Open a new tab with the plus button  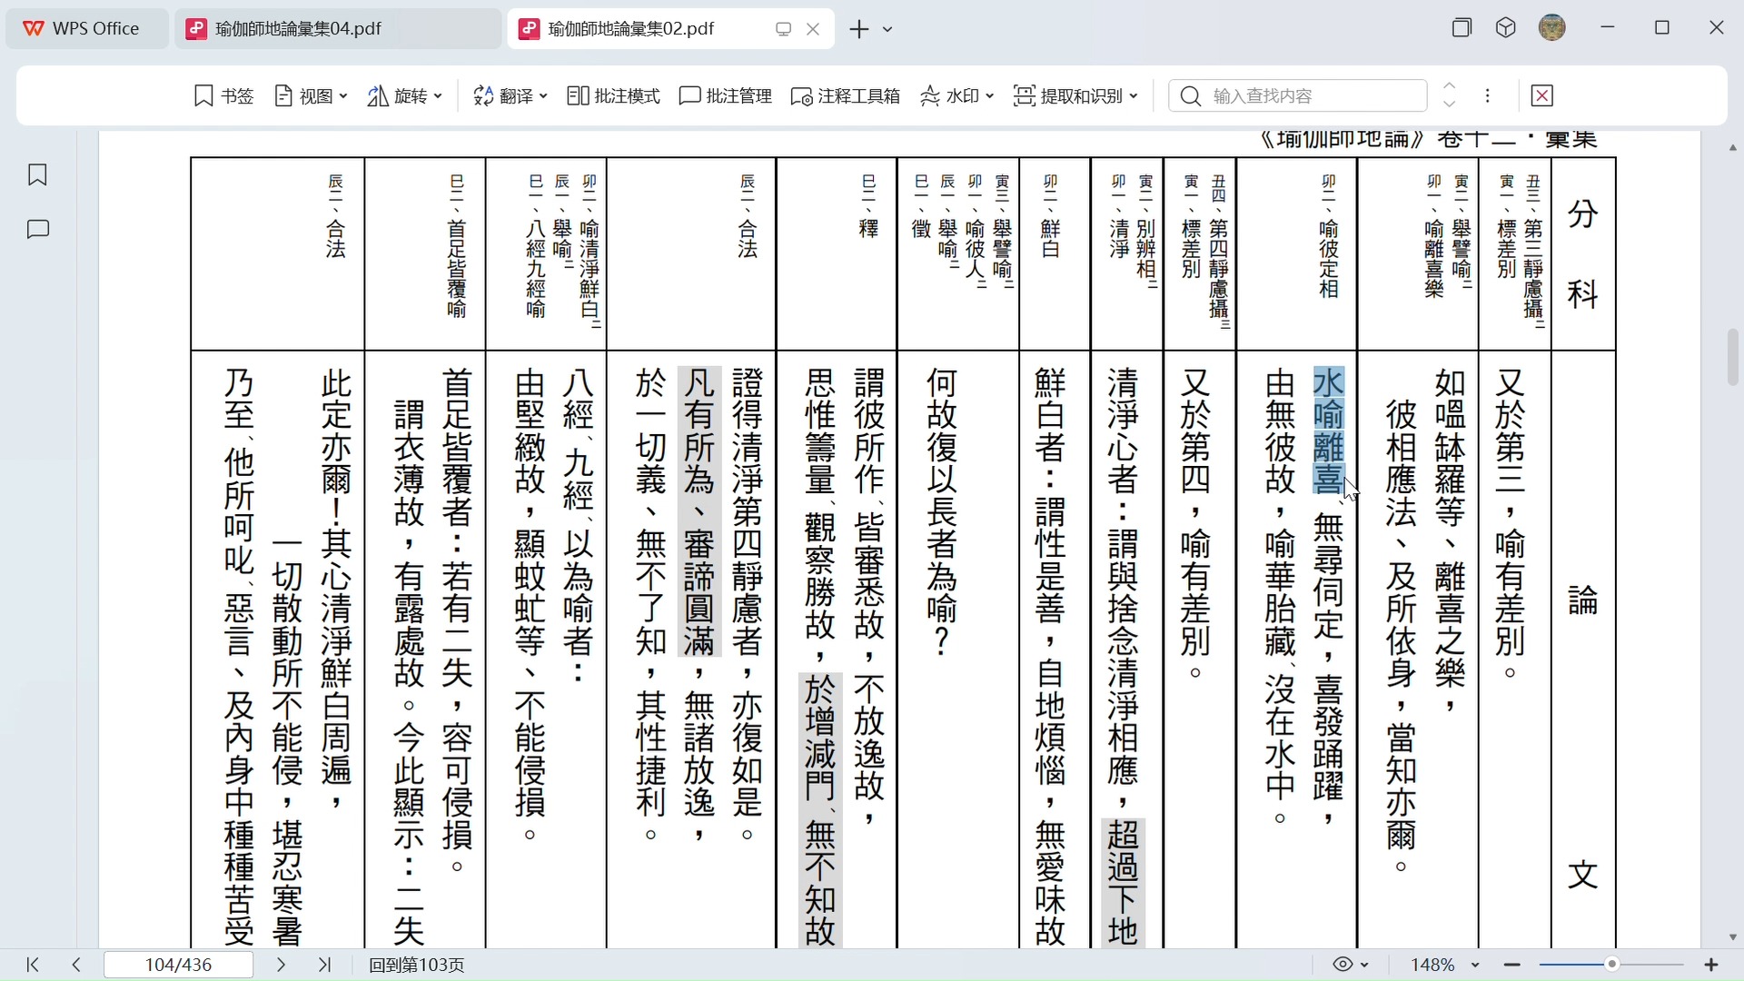coord(858,29)
